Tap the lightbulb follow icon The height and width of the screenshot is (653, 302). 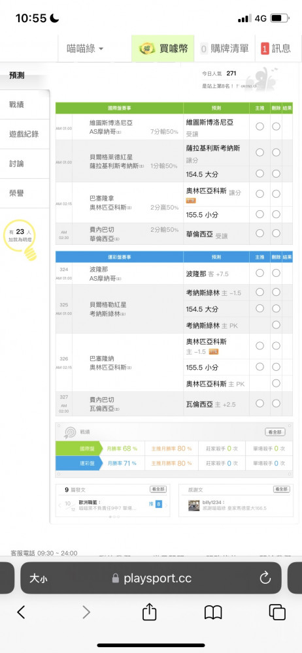pos(20,240)
